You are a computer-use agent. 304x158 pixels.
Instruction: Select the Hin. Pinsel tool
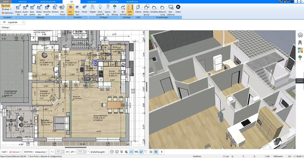[62, 10]
